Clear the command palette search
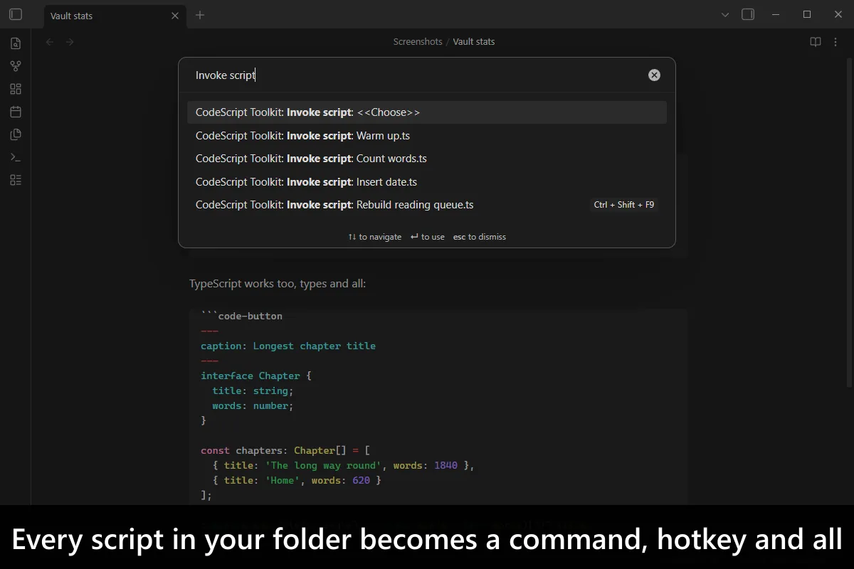This screenshot has width=854, height=569. 654,75
